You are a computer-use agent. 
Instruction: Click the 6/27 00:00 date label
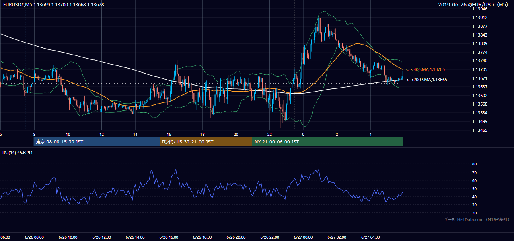[303, 237]
